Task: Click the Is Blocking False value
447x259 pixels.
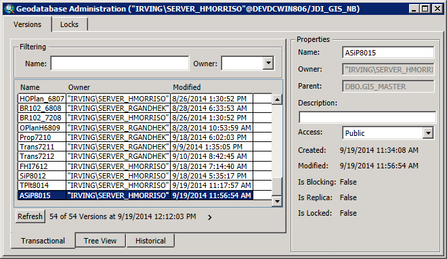Action: click(348, 182)
